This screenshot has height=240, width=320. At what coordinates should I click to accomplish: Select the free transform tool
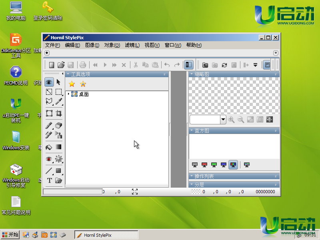[x=49, y=113]
